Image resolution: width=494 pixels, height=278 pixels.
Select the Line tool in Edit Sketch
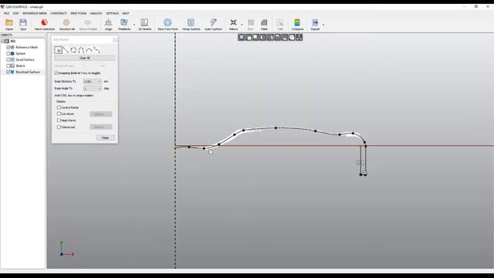point(66,50)
